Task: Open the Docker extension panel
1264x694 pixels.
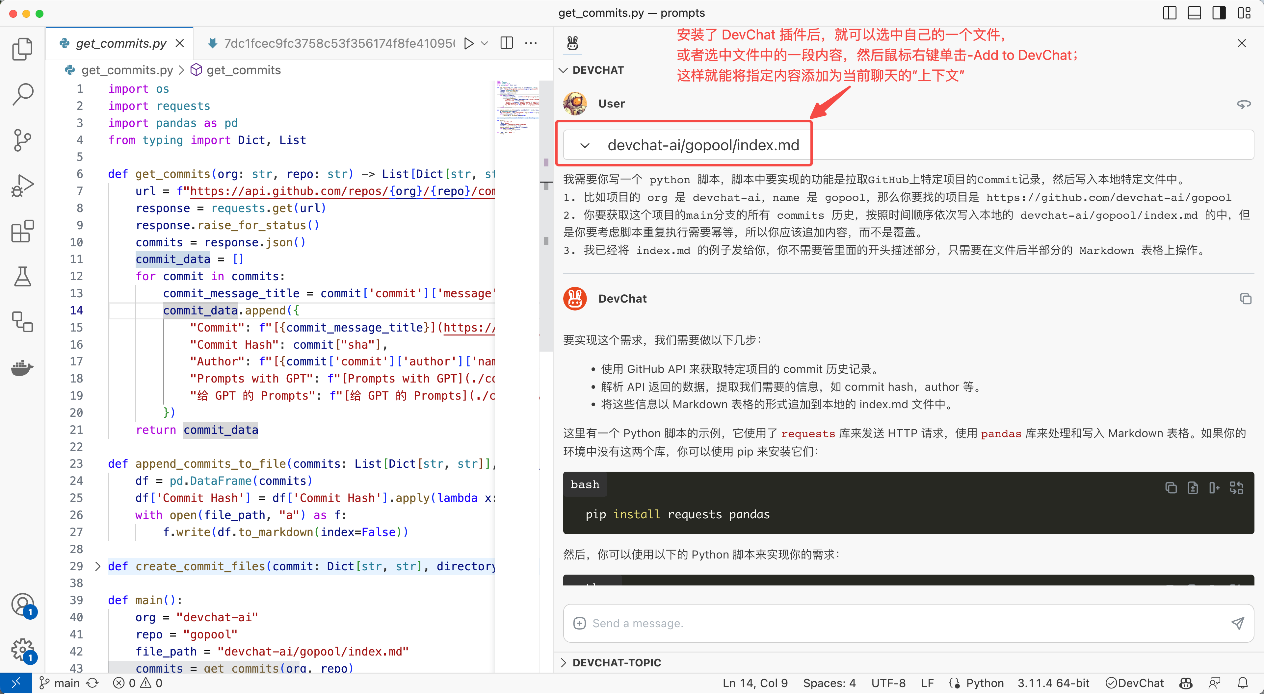Action: pyautogui.click(x=22, y=368)
